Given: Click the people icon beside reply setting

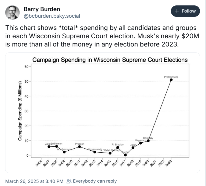Looking at the screenshot, I should click(69, 181).
